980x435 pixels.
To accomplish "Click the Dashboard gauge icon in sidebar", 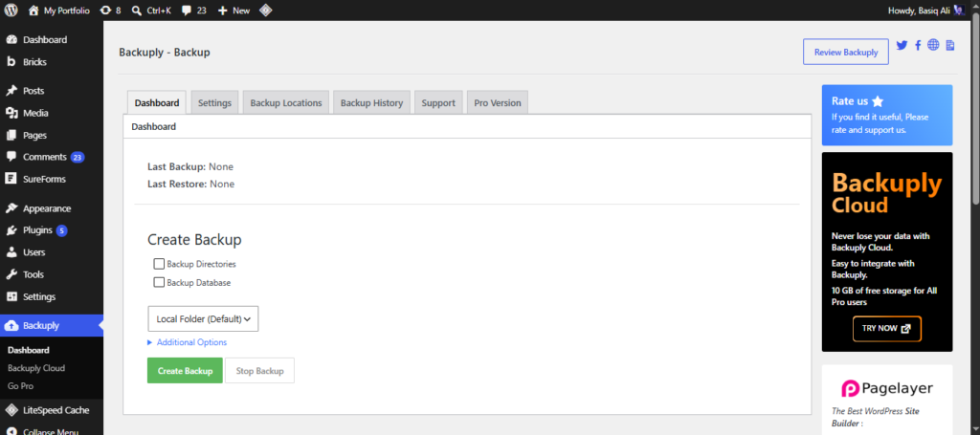I will pos(11,40).
